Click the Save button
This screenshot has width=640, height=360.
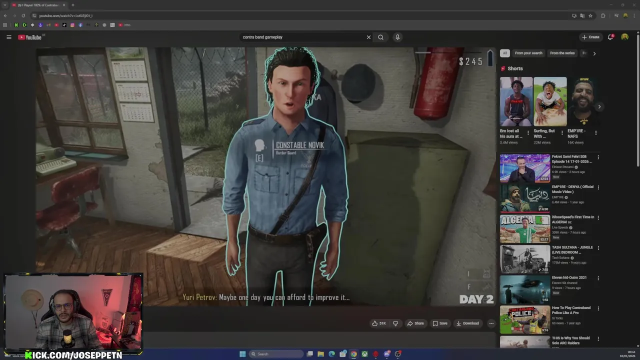pos(440,323)
